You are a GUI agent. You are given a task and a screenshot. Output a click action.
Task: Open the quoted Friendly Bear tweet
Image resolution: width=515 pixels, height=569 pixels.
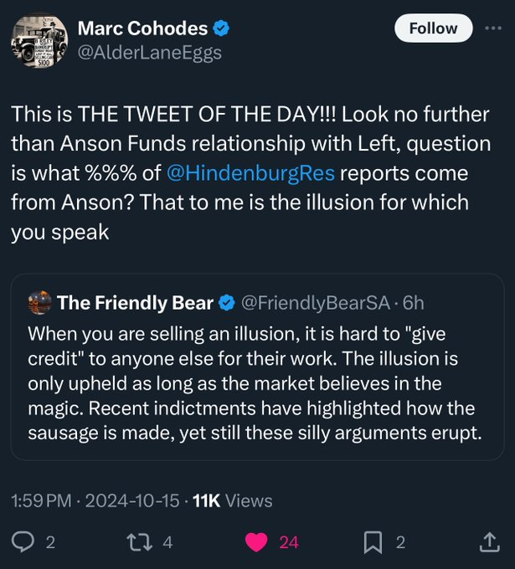coord(256,385)
